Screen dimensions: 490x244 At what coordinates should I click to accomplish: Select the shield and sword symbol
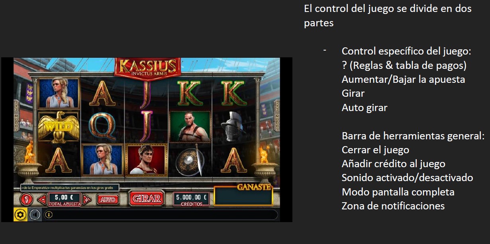[190, 160]
